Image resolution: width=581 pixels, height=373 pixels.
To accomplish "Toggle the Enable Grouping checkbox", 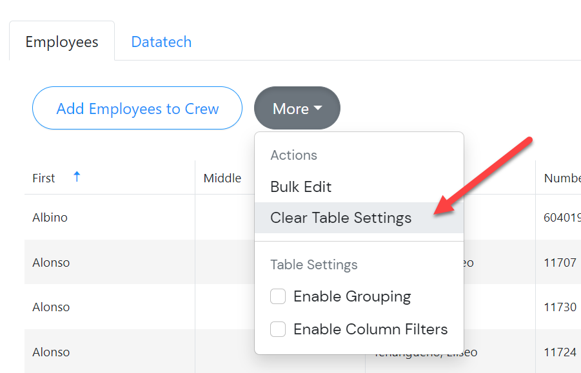I will (x=278, y=296).
